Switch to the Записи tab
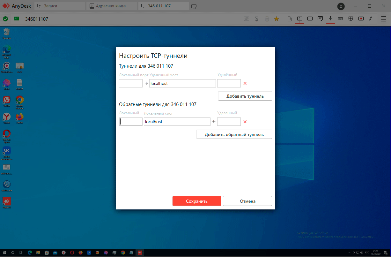The width and height of the screenshot is (391, 257). pyautogui.click(x=60, y=6)
